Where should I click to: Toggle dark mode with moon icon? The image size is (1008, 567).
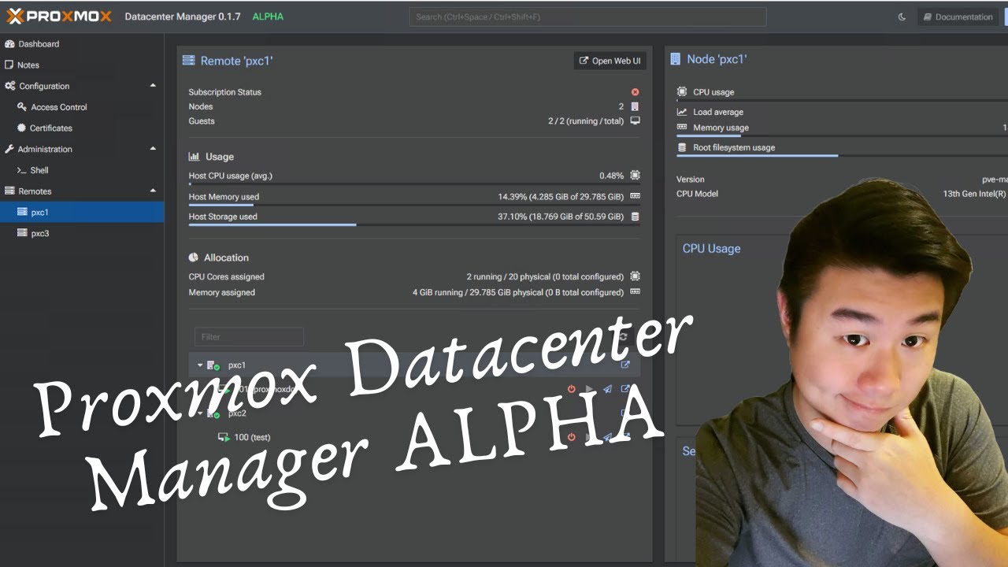pos(902,17)
